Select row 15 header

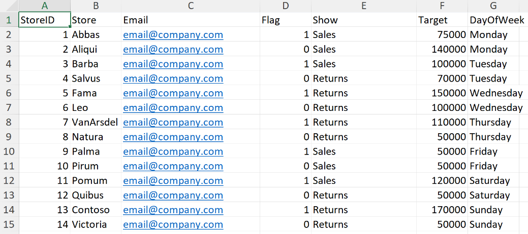(9, 224)
